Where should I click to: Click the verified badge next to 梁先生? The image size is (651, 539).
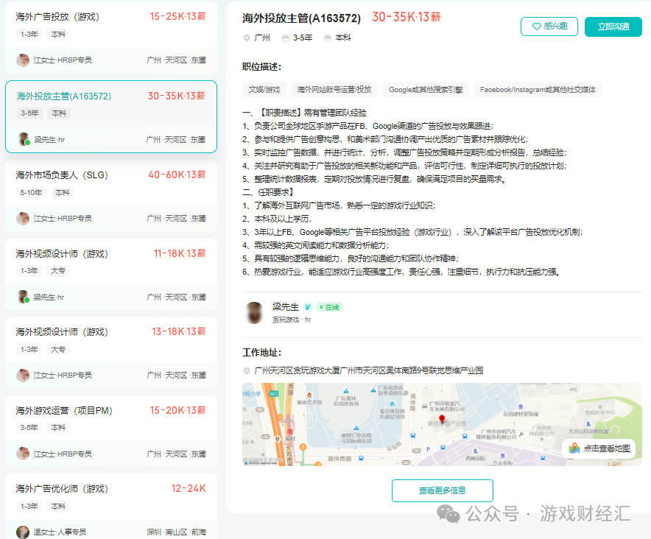tap(308, 307)
